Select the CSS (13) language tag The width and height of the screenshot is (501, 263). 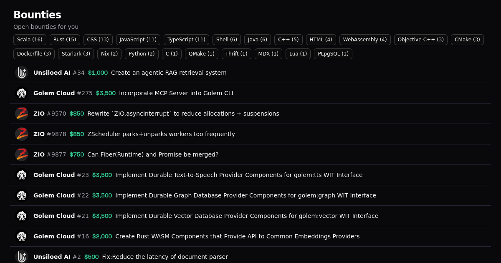pyautogui.click(x=98, y=40)
